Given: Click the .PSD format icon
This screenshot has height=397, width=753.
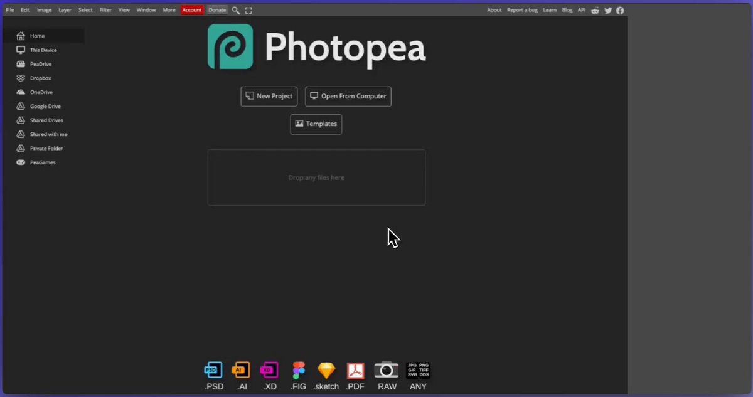Looking at the screenshot, I should click(214, 370).
